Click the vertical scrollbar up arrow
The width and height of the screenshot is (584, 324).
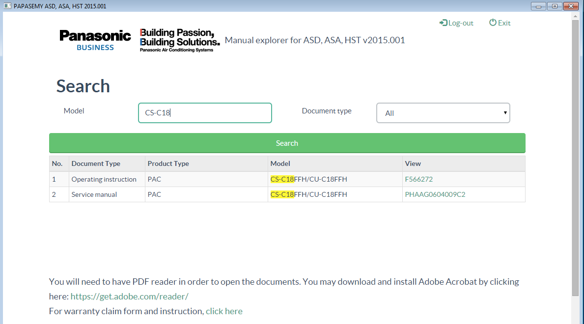(575, 16)
